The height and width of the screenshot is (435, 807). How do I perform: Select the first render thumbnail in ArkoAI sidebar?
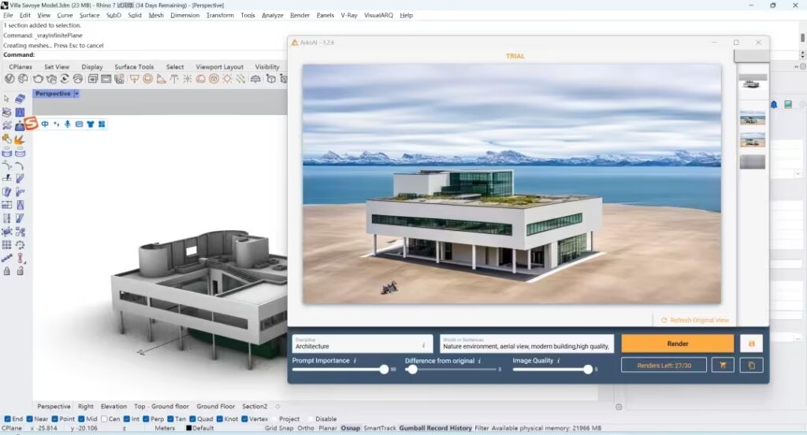click(x=753, y=83)
